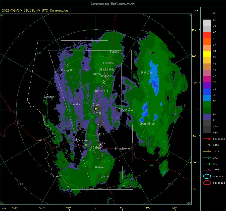Screen dimensions: 226x211
Task: Select the purple swatch between 39 and 36 dBZ
Action: pos(207,86)
